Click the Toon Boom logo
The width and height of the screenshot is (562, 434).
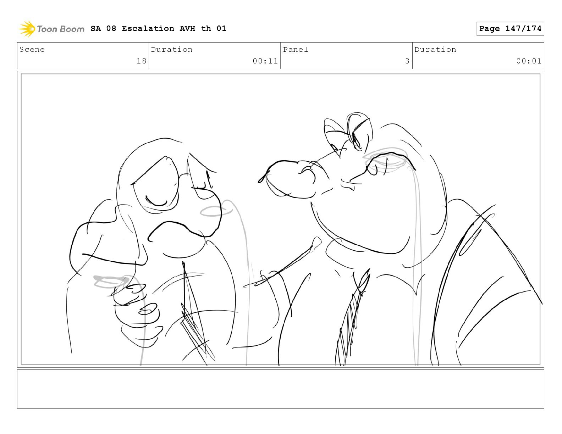tap(51, 29)
